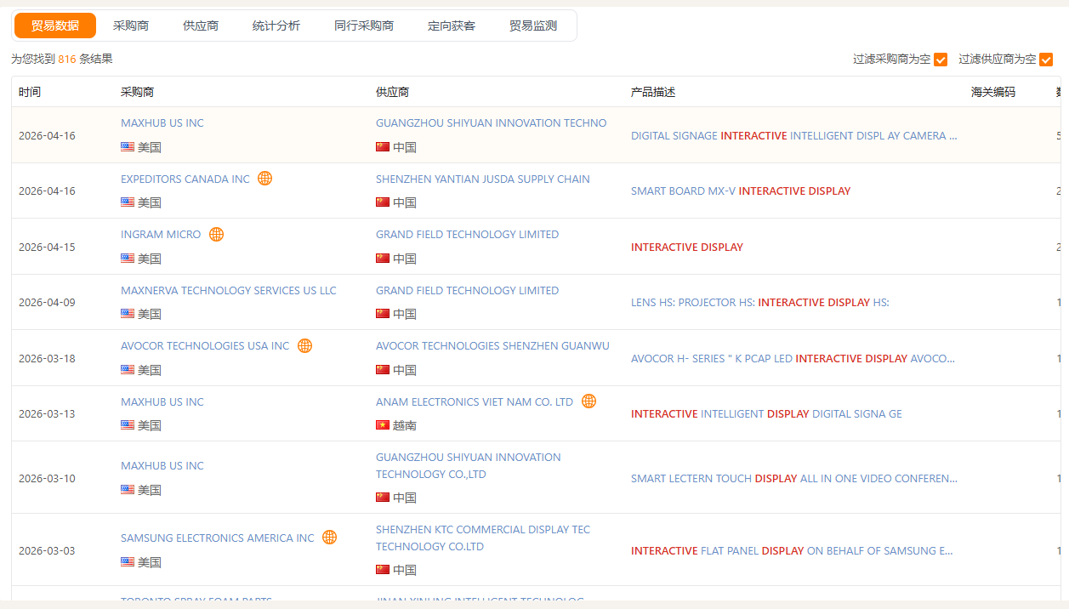Click the 816 results count
The height and width of the screenshot is (609, 1069).
point(67,60)
